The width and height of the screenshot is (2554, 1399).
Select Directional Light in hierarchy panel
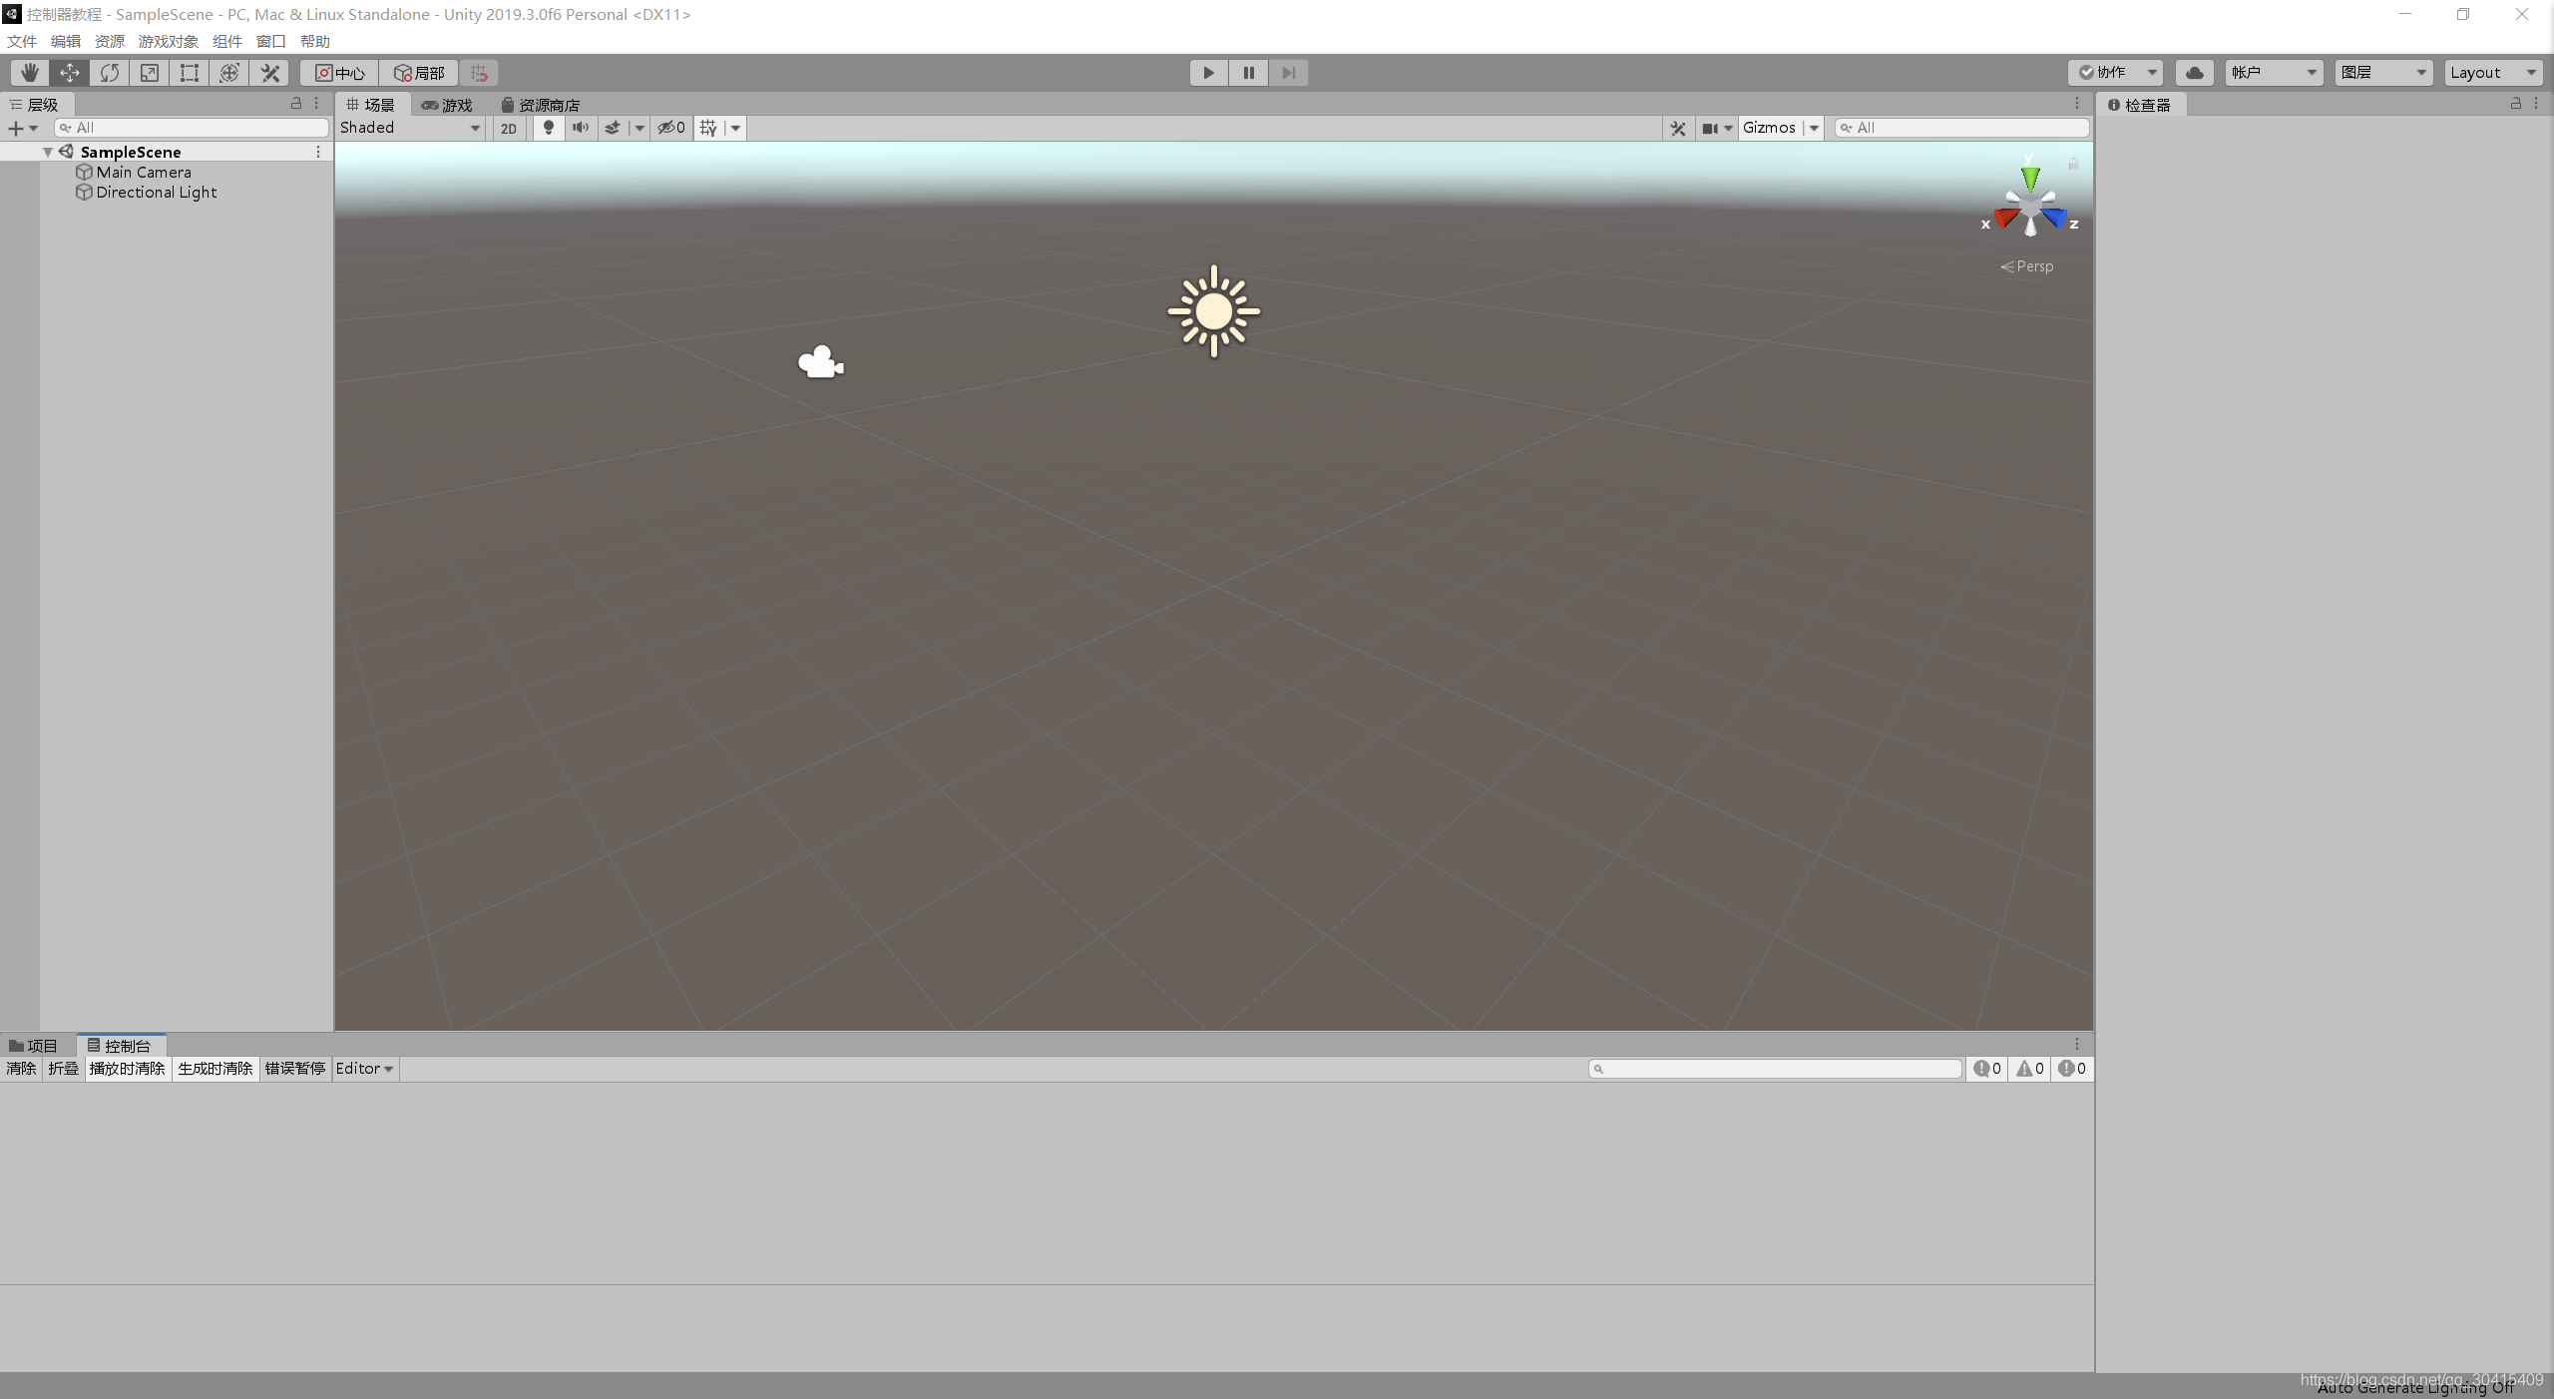coord(155,192)
